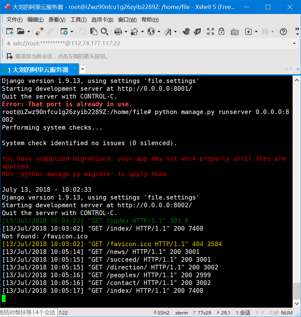The width and height of the screenshot is (301, 317).
Task: Click the status bar up arrow icon
Action: pyautogui.click(x=257, y=313)
